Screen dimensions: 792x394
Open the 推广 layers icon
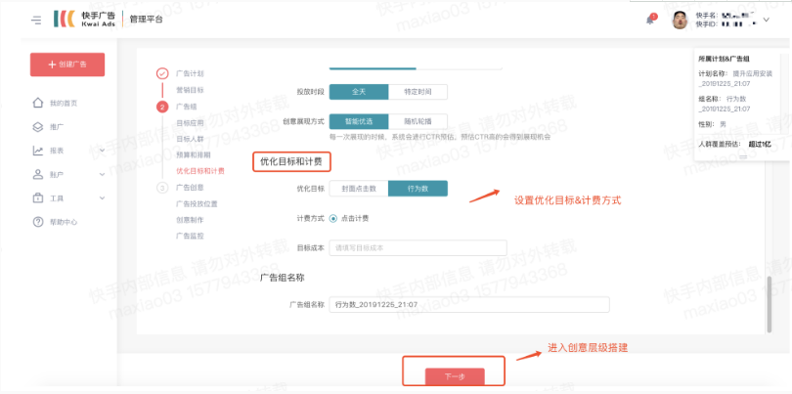click(38, 127)
